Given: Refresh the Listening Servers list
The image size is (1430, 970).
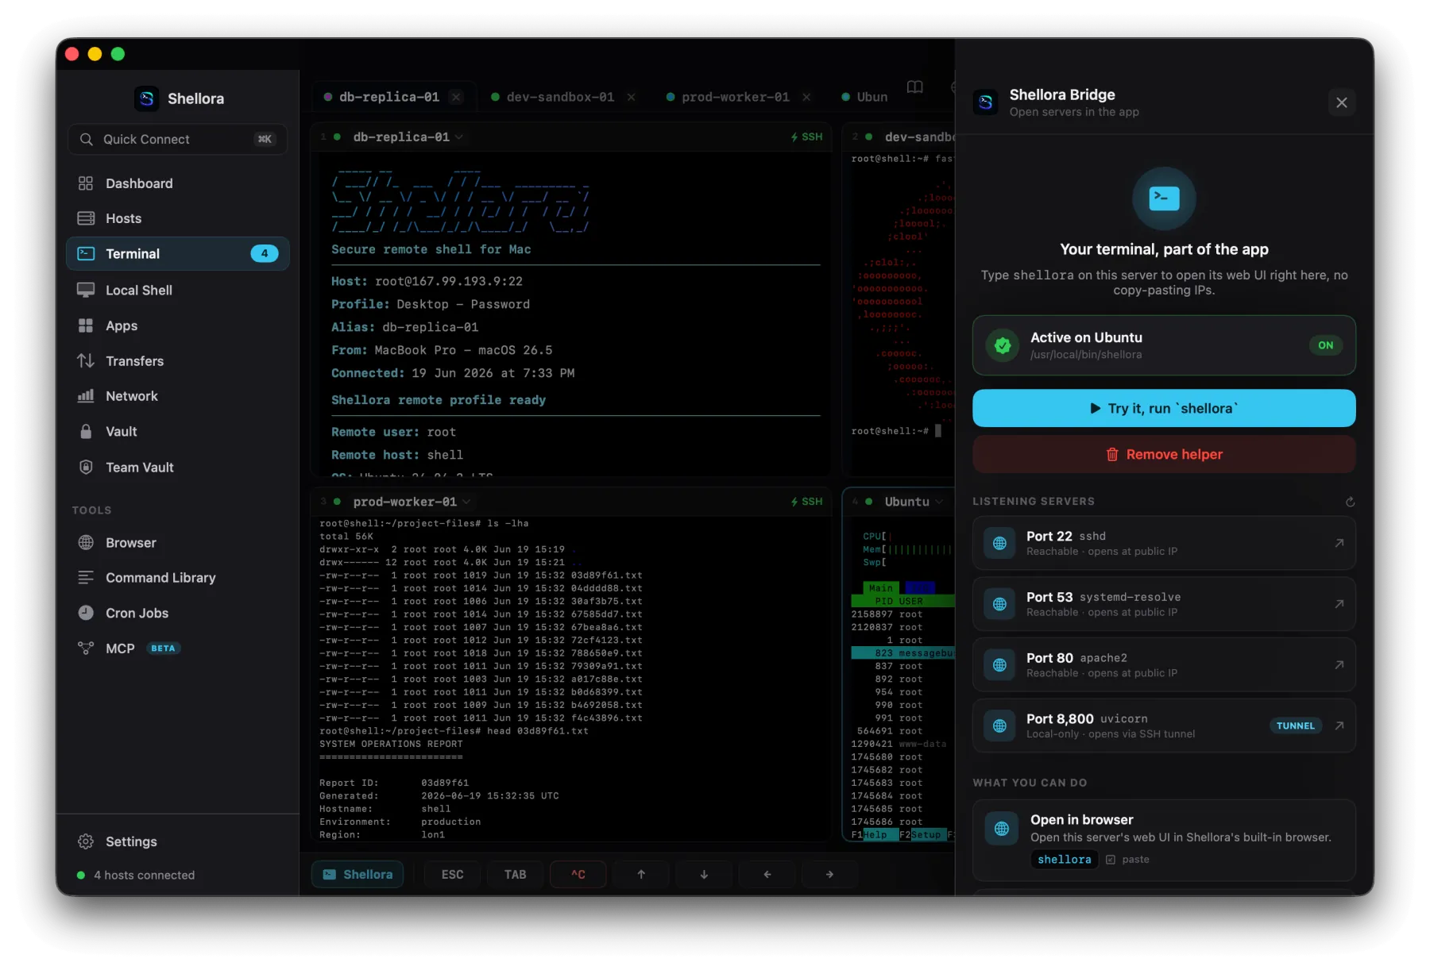Looking at the screenshot, I should (x=1350, y=502).
